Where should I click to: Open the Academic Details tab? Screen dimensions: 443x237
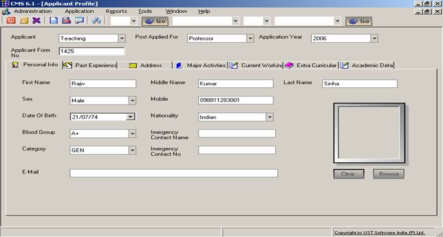click(x=366, y=66)
